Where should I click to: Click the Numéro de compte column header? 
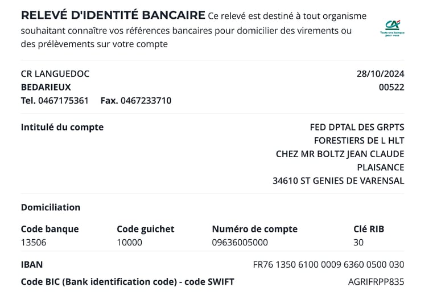(255, 229)
